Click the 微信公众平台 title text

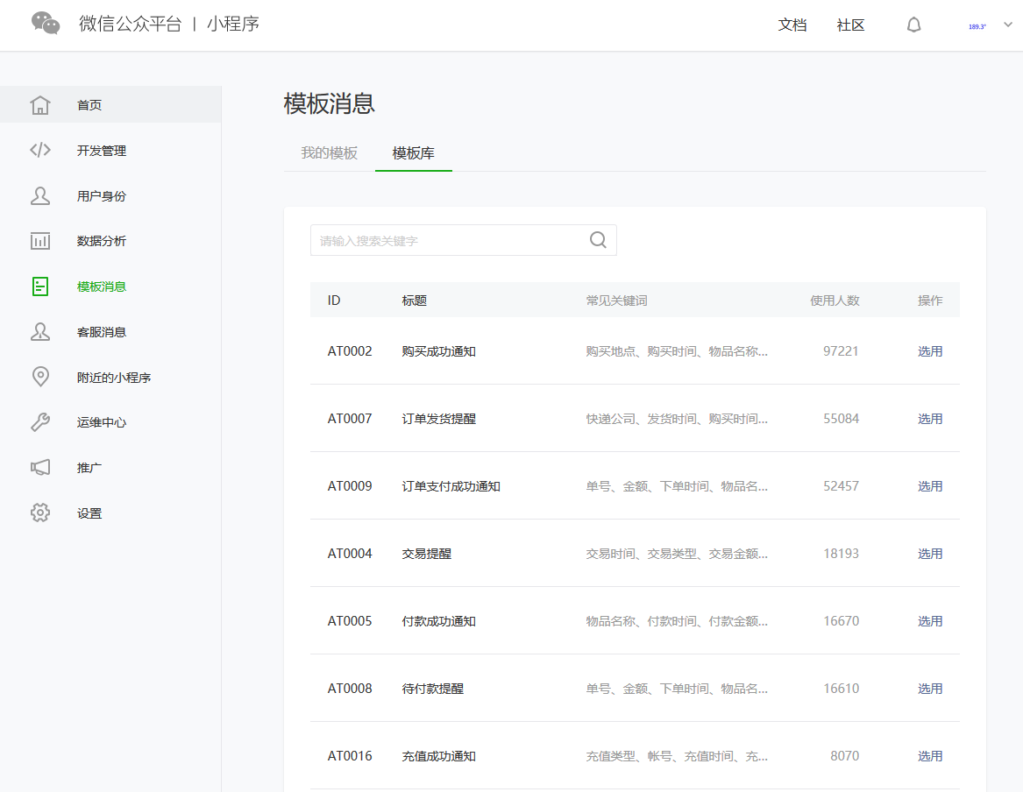[130, 25]
